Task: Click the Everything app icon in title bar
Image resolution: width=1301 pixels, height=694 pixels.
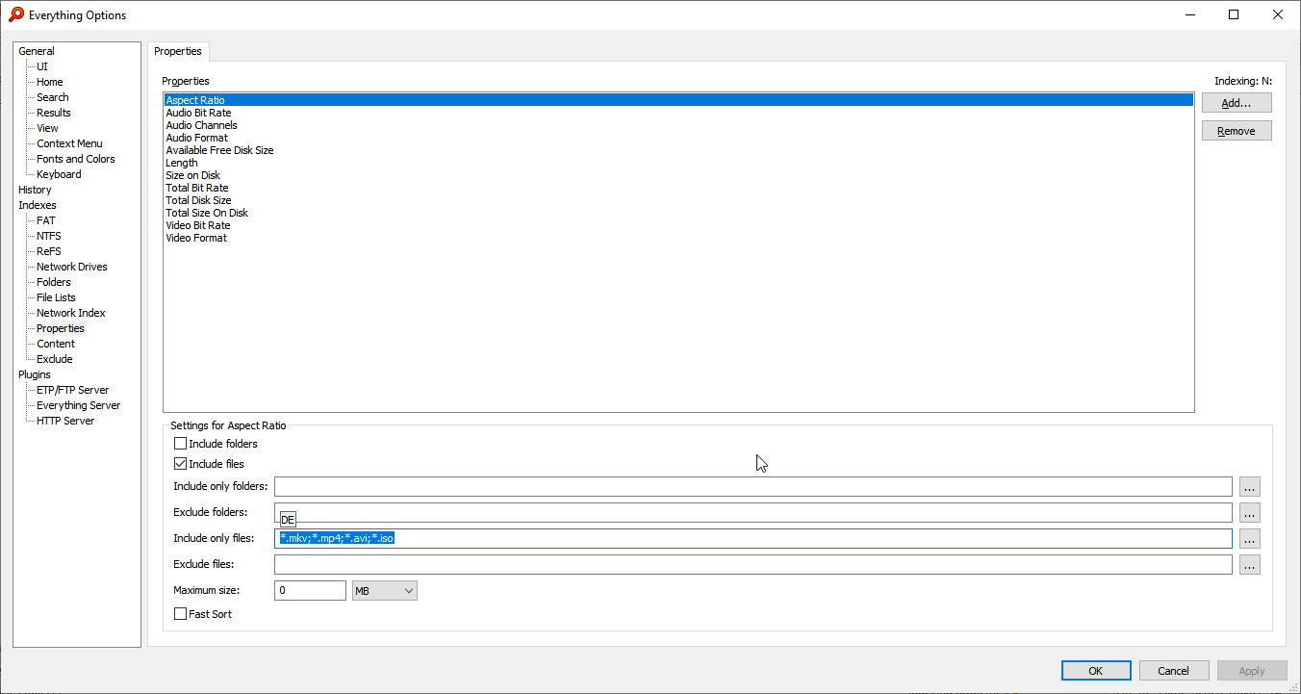Action: [16, 14]
